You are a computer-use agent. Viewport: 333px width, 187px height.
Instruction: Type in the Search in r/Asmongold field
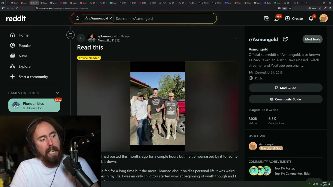click(164, 18)
